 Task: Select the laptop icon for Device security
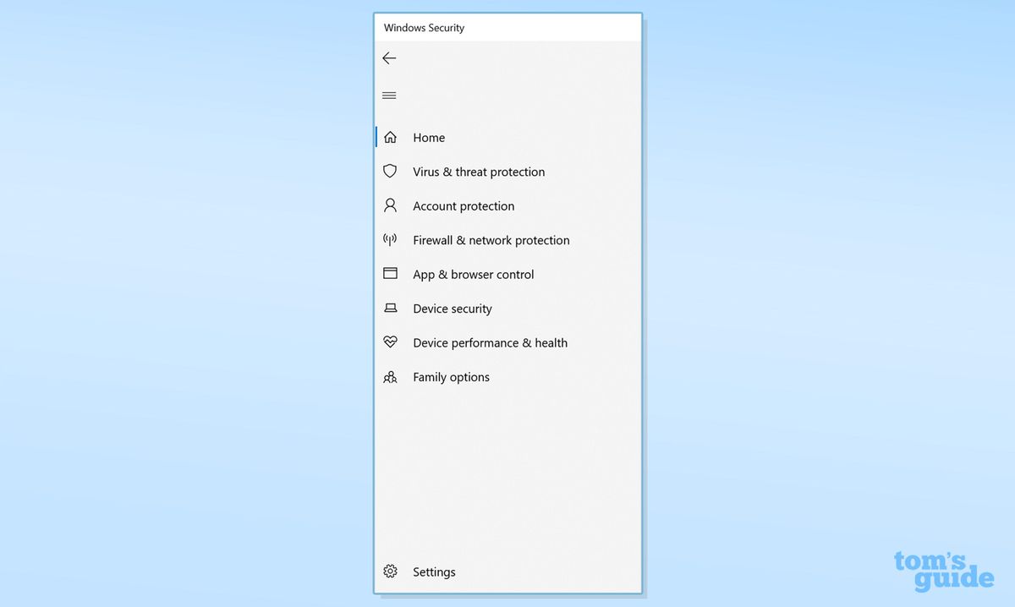(x=390, y=308)
